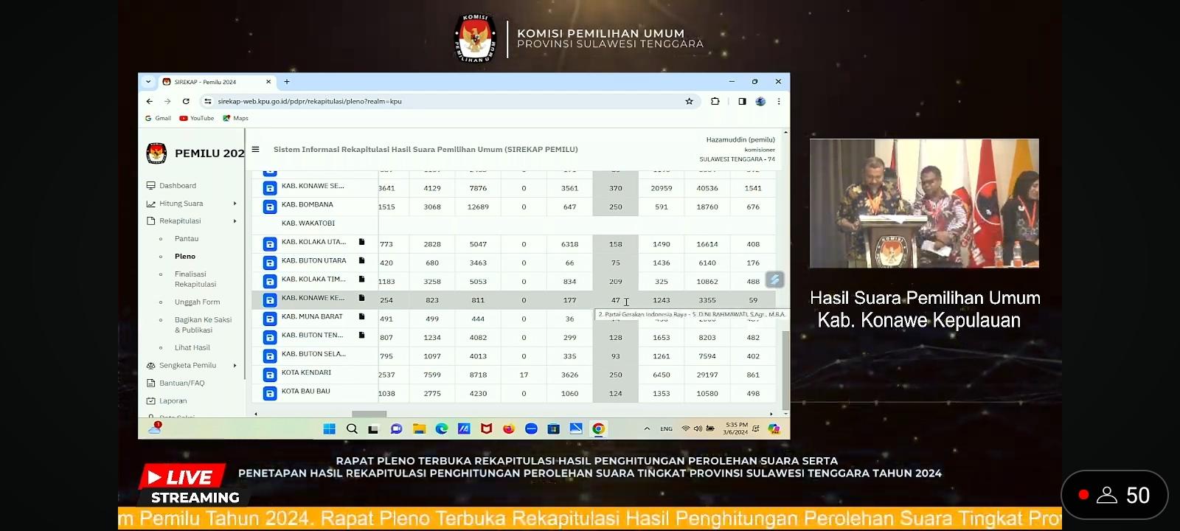Click the horizontal scrollbar thumb under table
The image size is (1180, 531).
(369, 414)
